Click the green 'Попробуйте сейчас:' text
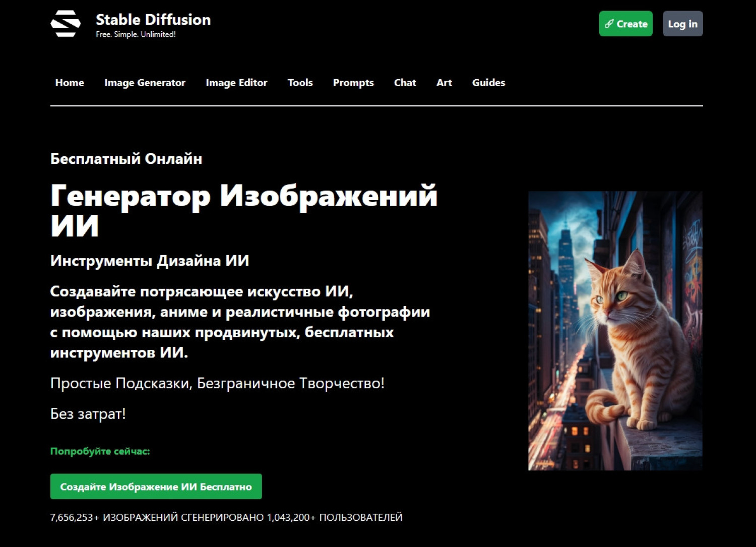This screenshot has height=547, width=756. coord(100,451)
